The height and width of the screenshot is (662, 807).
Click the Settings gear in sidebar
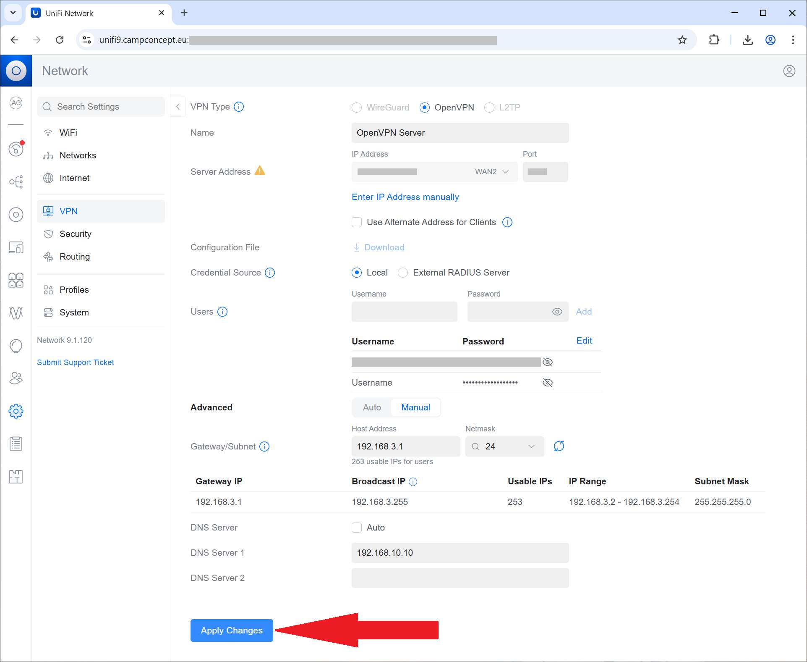click(x=16, y=411)
